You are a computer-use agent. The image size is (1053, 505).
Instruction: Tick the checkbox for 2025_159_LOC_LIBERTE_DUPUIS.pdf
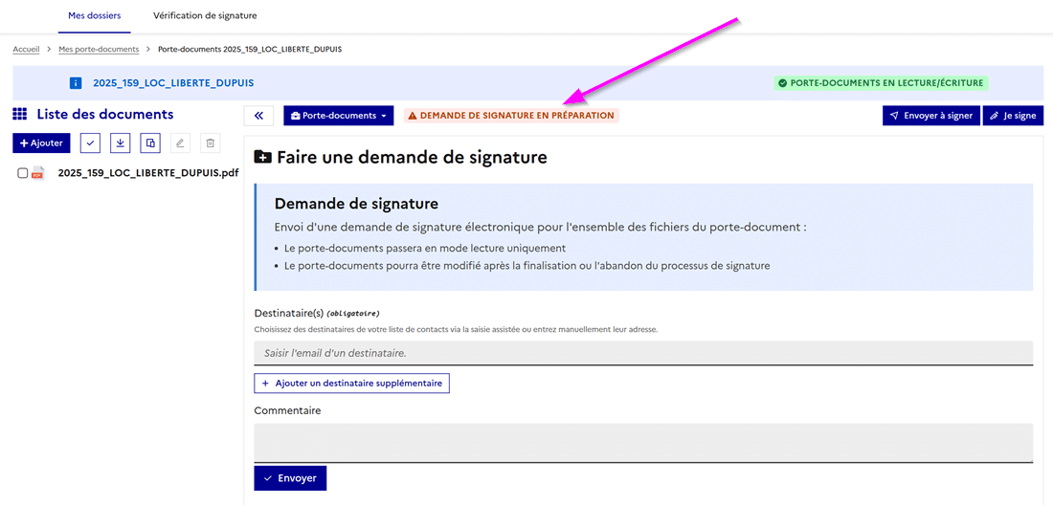23,173
